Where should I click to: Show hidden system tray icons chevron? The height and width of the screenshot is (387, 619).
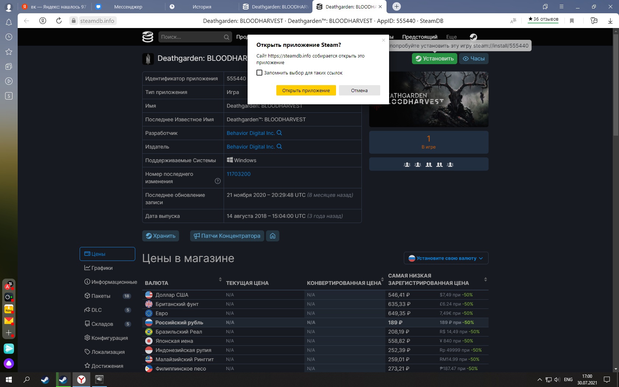539,380
